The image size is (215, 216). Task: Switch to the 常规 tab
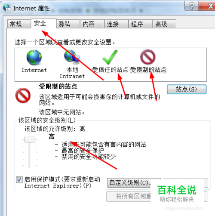(x=19, y=24)
